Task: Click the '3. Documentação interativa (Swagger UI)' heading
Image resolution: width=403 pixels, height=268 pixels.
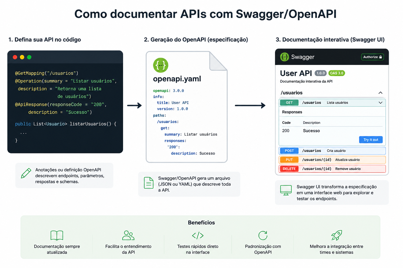Action: point(330,40)
